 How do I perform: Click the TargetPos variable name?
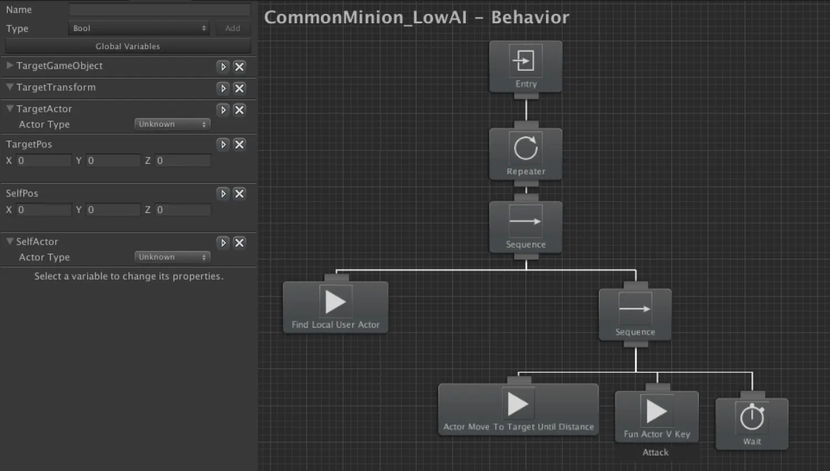[29, 144]
